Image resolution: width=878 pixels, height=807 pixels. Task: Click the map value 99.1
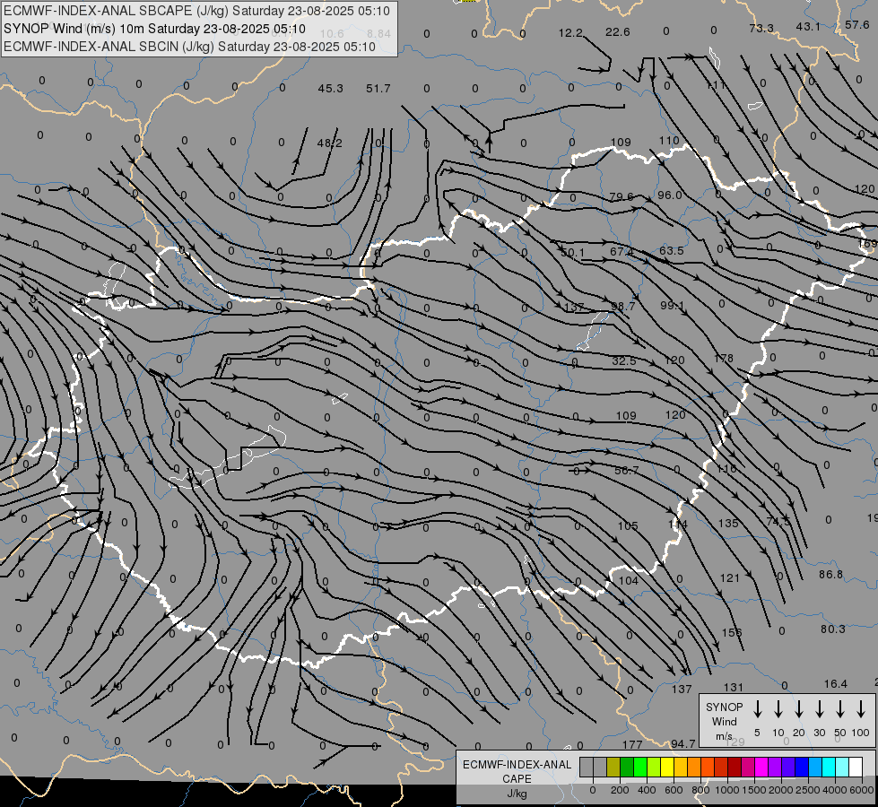pyautogui.click(x=672, y=305)
